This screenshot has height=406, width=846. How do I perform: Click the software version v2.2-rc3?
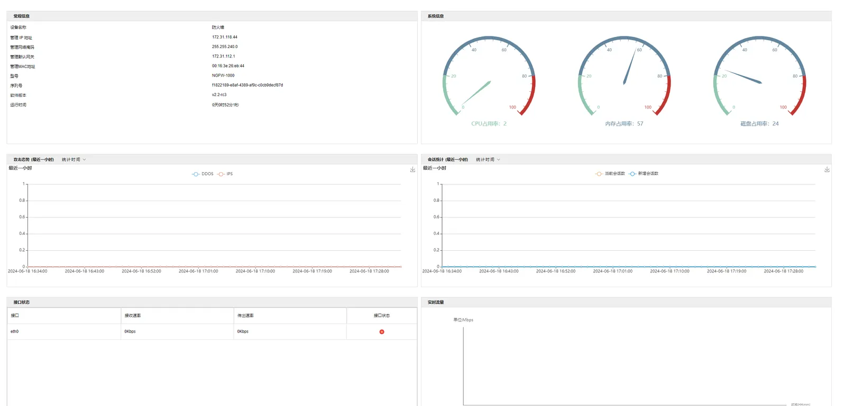pyautogui.click(x=219, y=95)
